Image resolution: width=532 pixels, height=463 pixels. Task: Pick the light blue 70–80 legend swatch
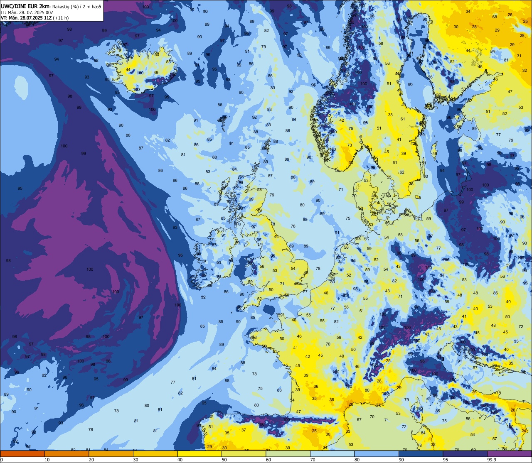tap(332, 453)
